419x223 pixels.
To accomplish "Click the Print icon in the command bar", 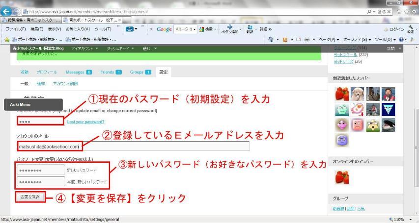I will [x=307, y=40].
